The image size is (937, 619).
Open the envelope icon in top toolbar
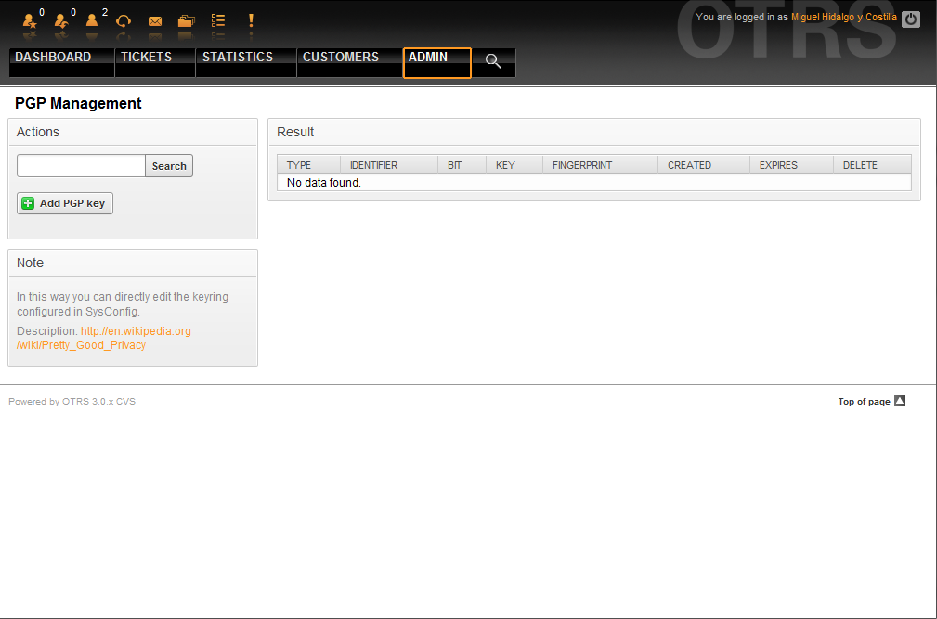tap(155, 20)
